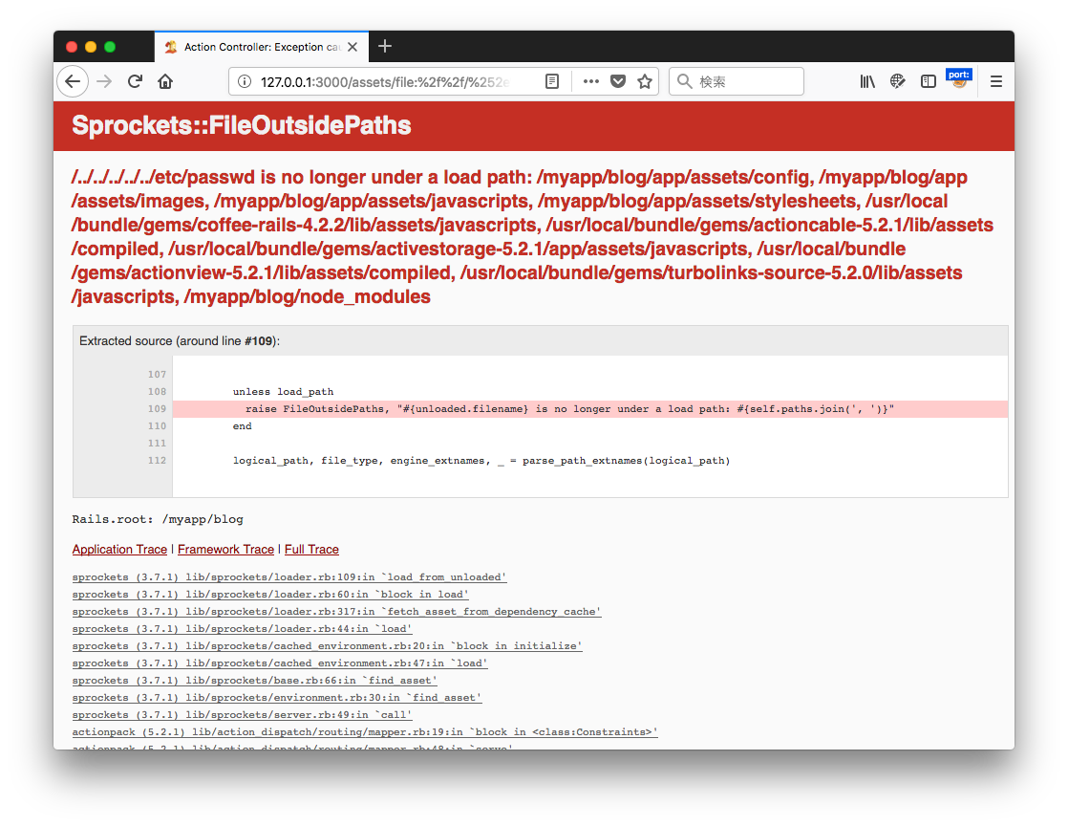Open the Firefox home page
1068x826 pixels.
pyautogui.click(x=165, y=82)
